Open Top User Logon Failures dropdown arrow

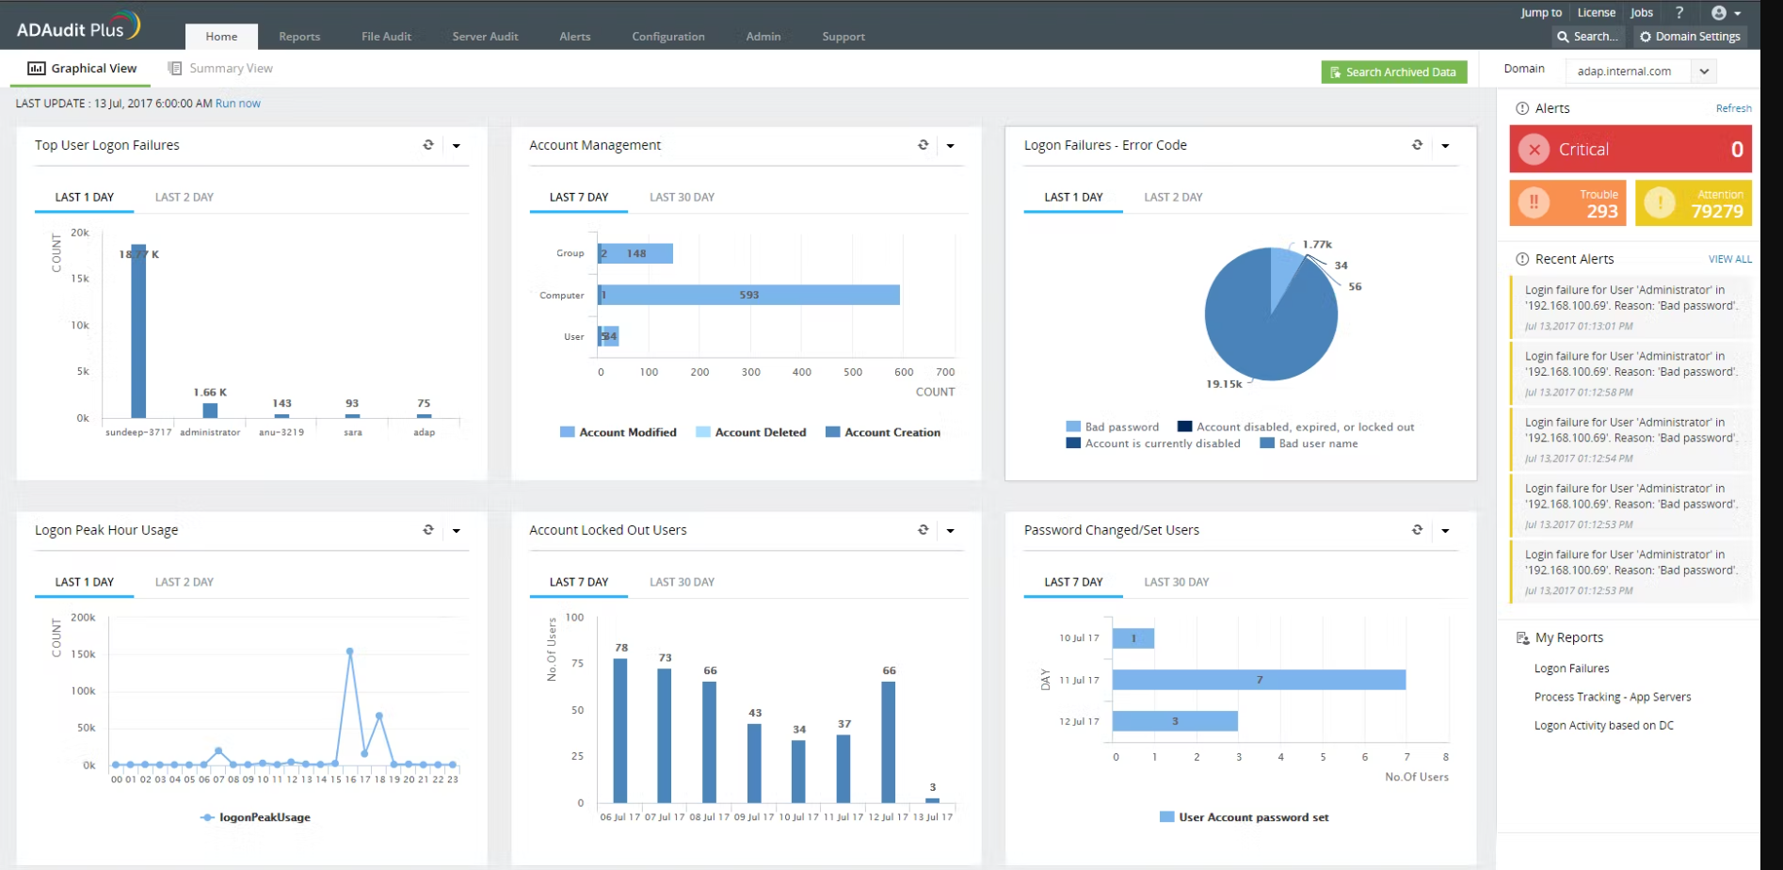(457, 146)
